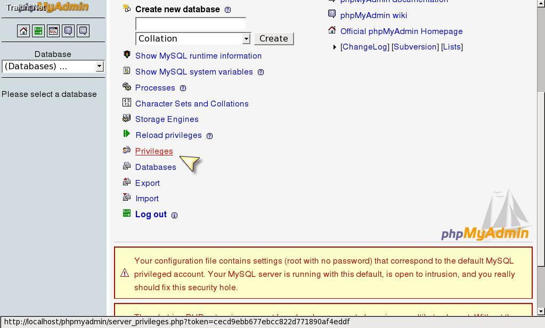This screenshot has height=328, width=545.
Task: Click the Processes gear icon
Action: 126,86
